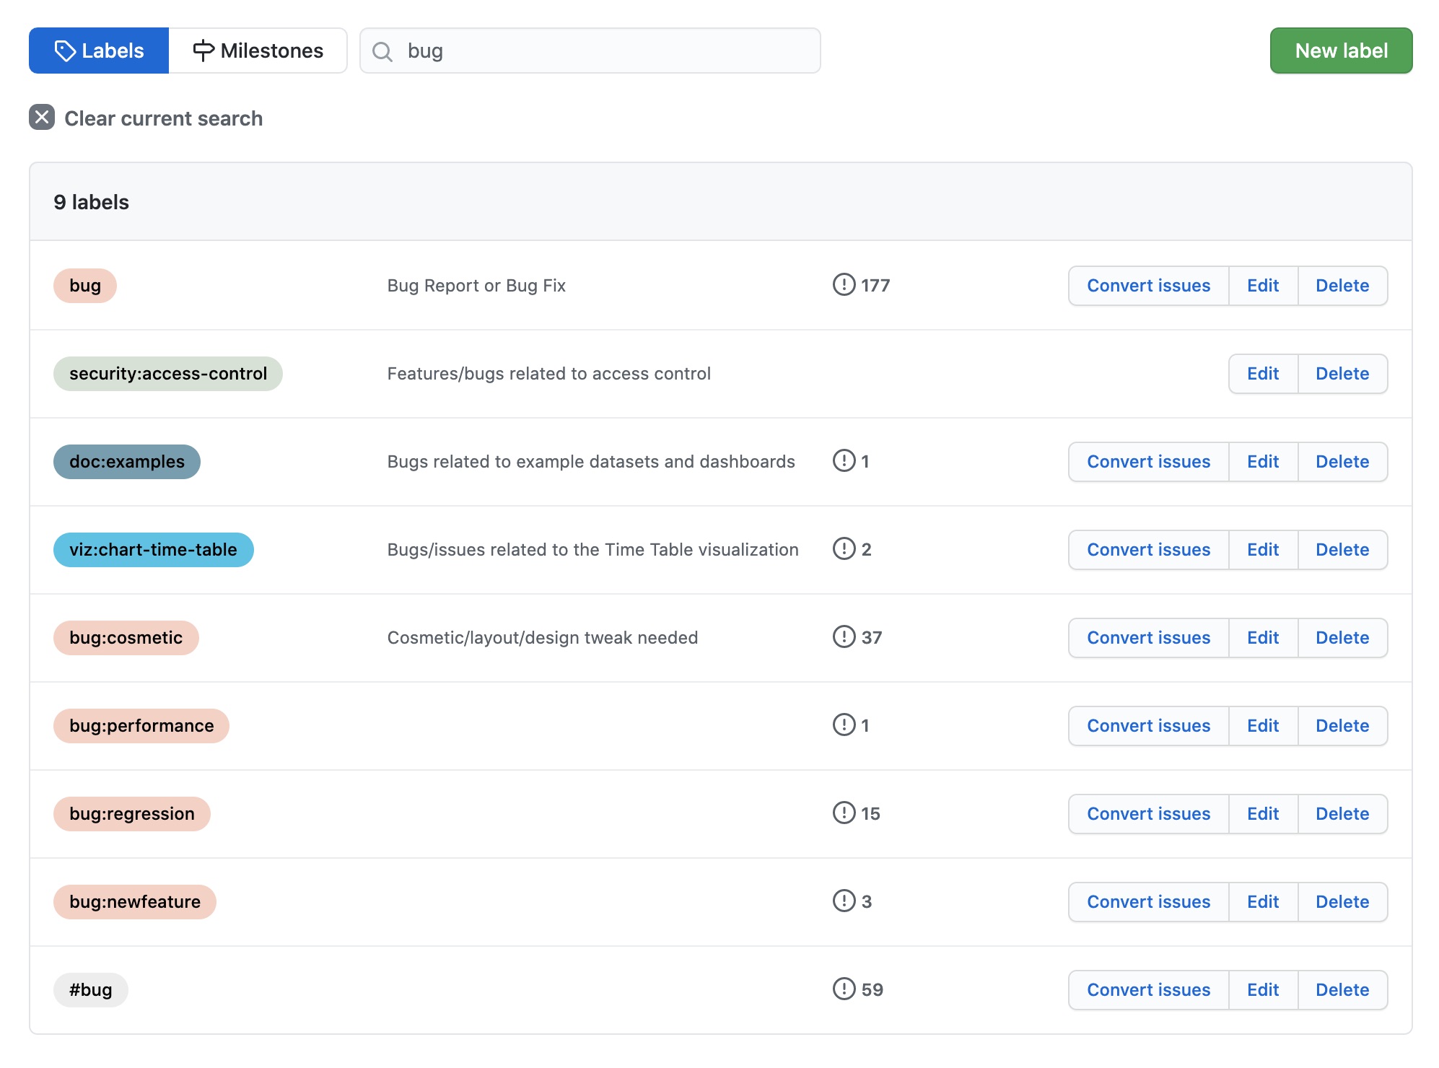Edit the doc:examples label
This screenshot has height=1068, width=1439.
pos(1262,461)
